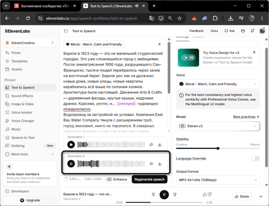Image resolution: width=269 pixels, height=206 pixels.
Task: Collapse the bottom player chevron
Action: 261,196
